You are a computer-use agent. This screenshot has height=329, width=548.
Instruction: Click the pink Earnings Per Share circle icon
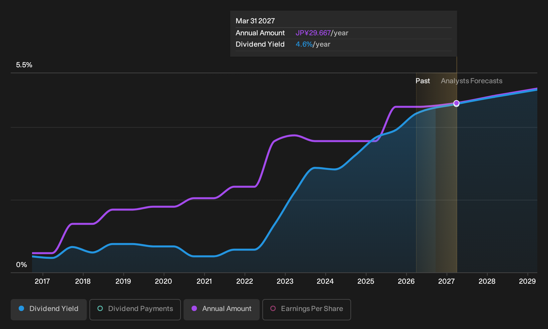point(273,308)
